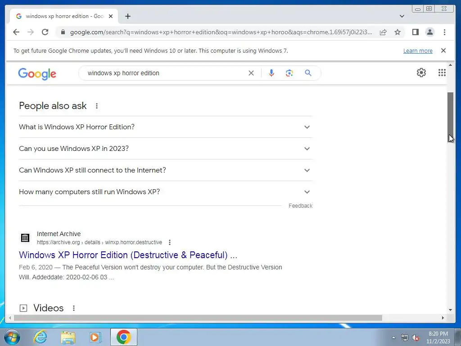The image size is (461, 346).
Task: Open the Chrome three-dot menu
Action: click(x=444, y=32)
